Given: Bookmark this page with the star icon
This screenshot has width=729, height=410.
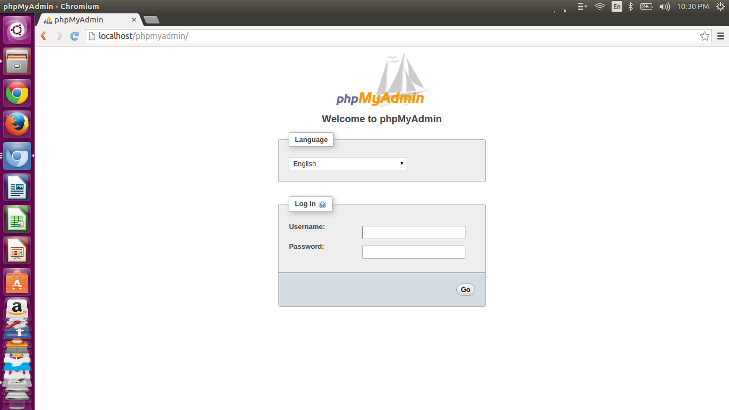Looking at the screenshot, I should [x=704, y=36].
